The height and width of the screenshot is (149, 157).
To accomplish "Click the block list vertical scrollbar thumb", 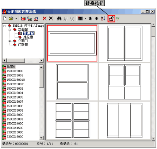I will [x=41, y=79].
